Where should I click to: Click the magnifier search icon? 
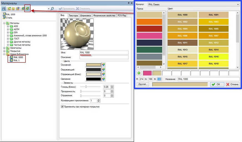click(x=52, y=9)
